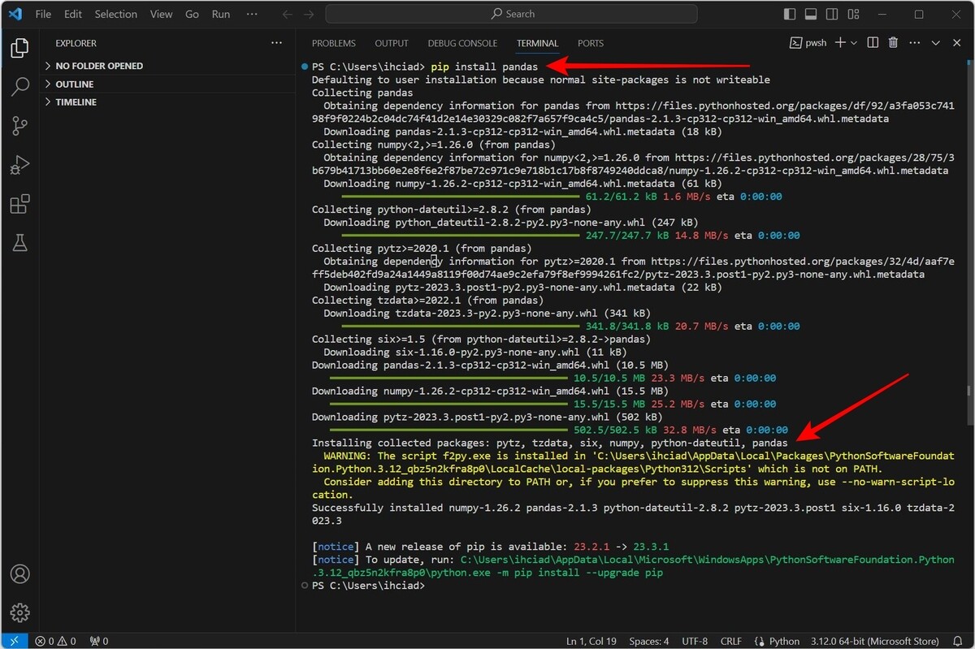Viewport: 975px width, 649px height.
Task: Click the title bar Search box
Action: point(513,14)
